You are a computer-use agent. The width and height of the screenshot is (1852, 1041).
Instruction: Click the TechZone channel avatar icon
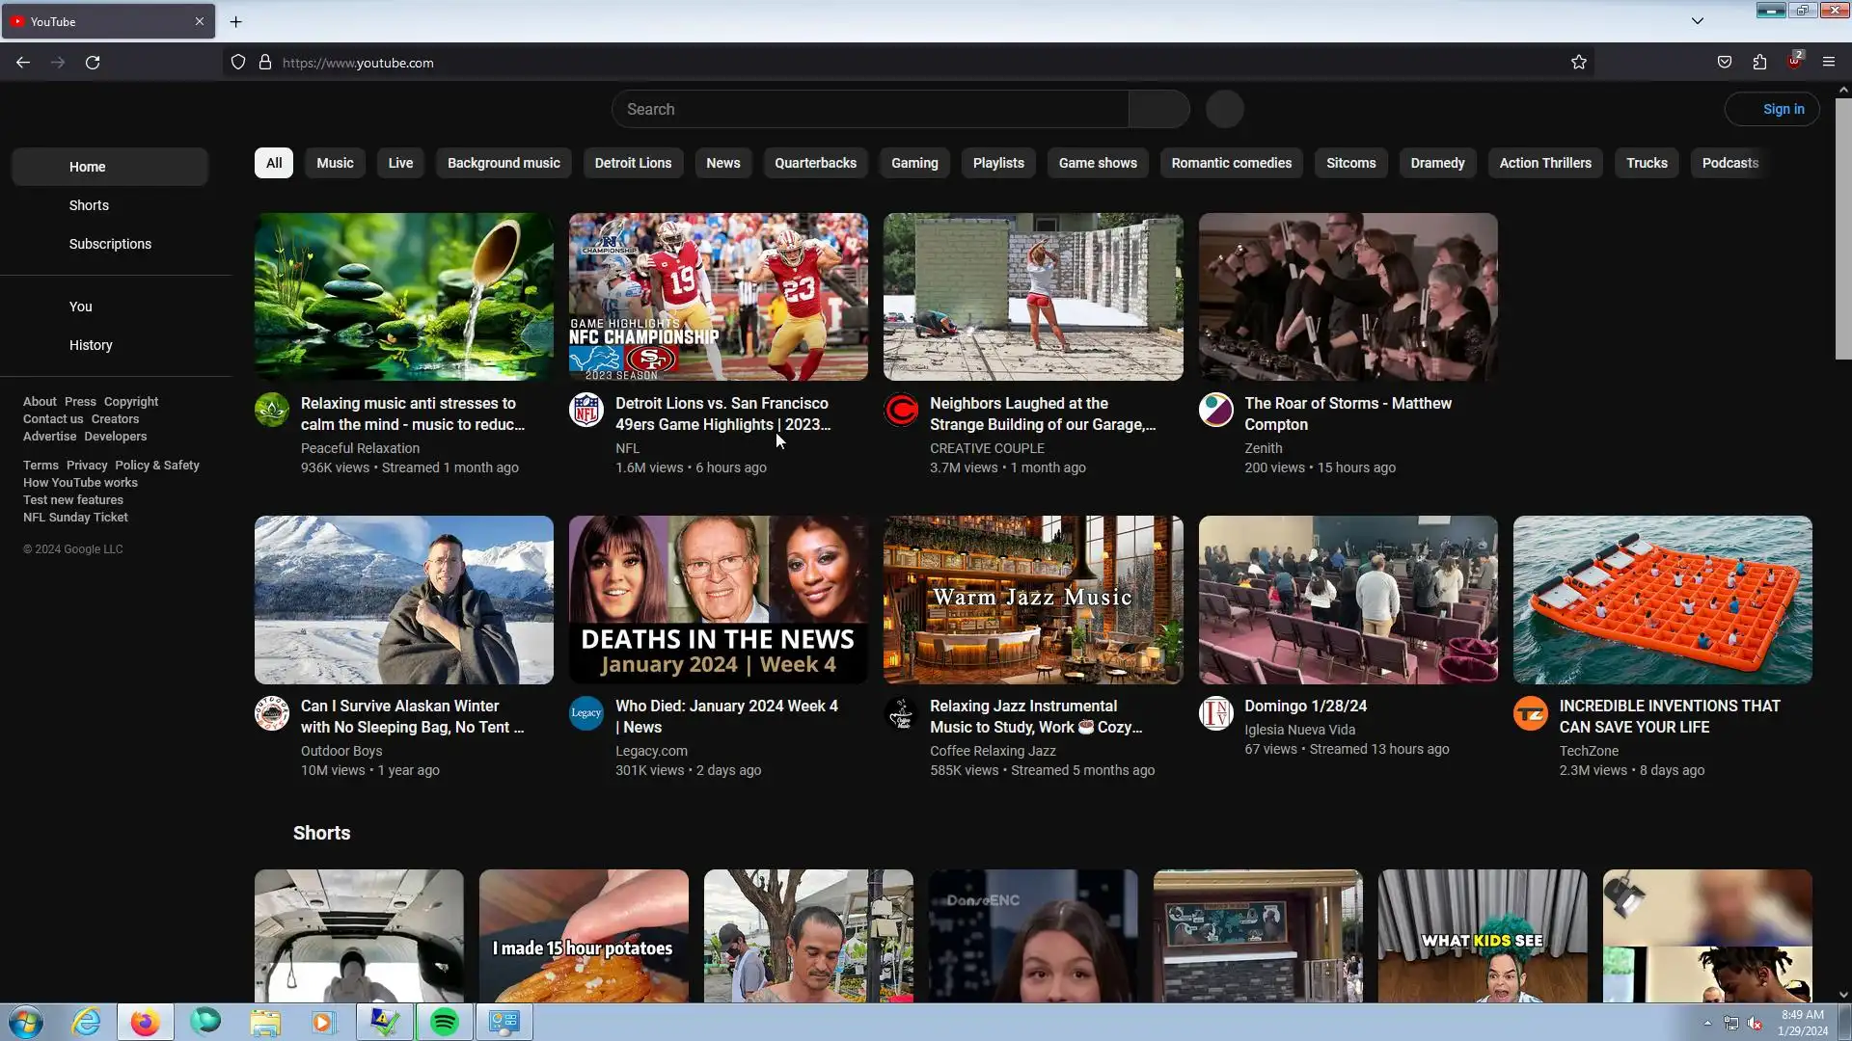coord(1530,713)
